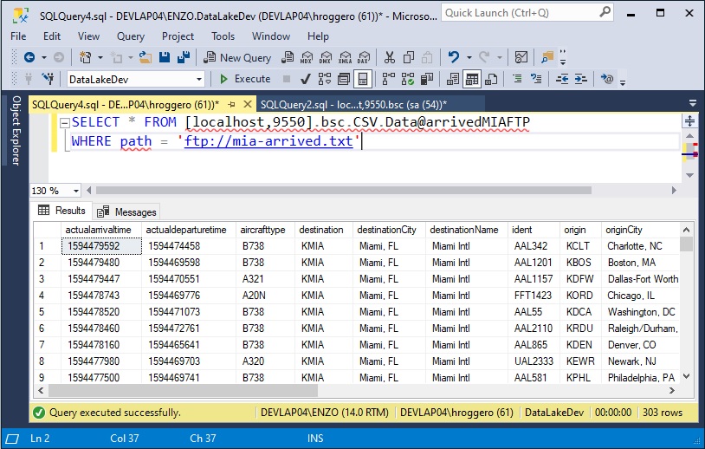Screen dimensions: 705x449
Task: Click the ftp://mia-arrived.txt link in query
Action: (268, 141)
